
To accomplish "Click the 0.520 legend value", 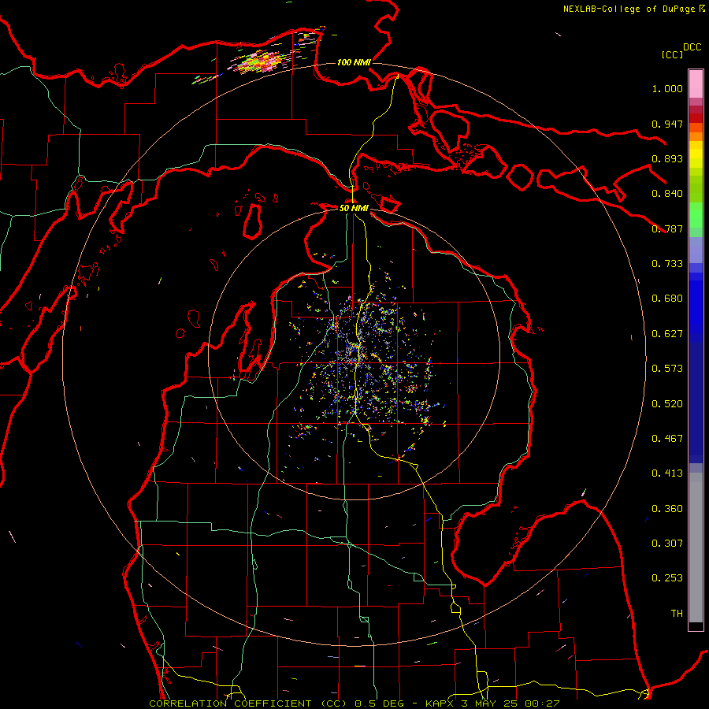I will click(667, 404).
